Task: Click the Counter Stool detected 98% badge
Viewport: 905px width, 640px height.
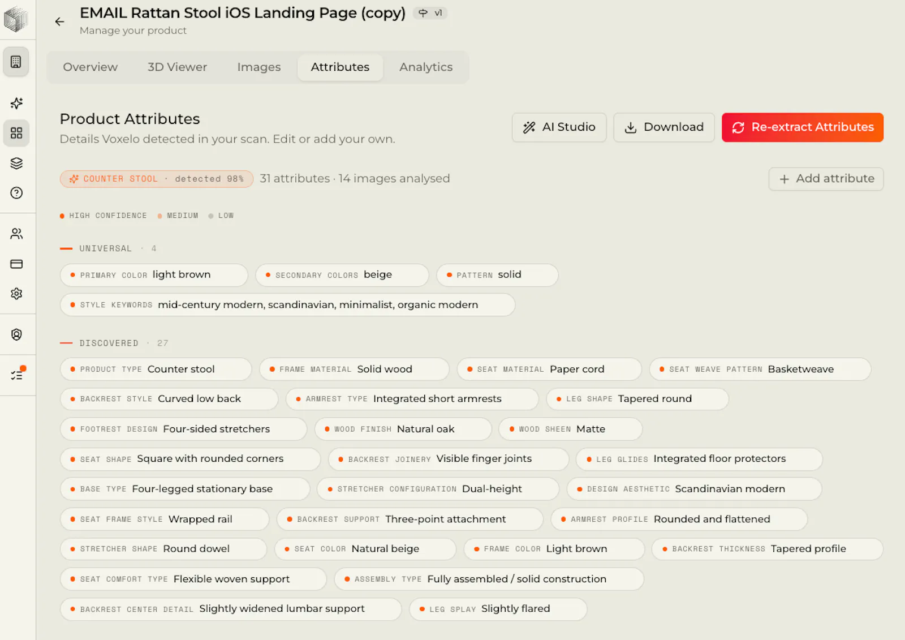Action: point(157,179)
